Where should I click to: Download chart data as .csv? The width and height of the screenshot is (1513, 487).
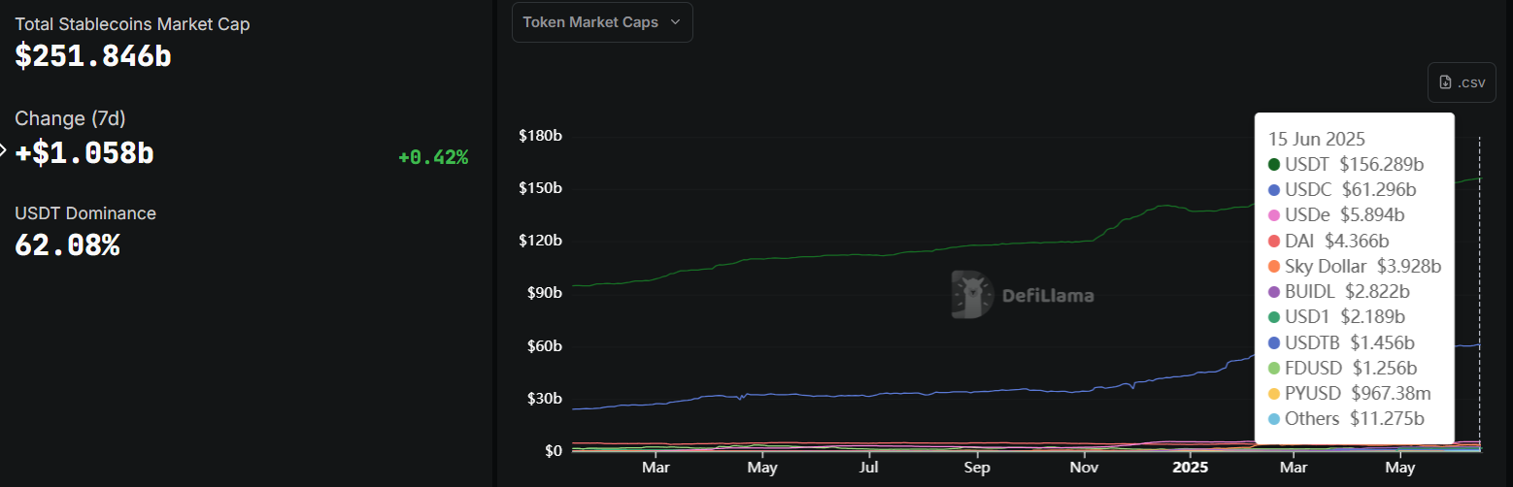click(x=1462, y=82)
